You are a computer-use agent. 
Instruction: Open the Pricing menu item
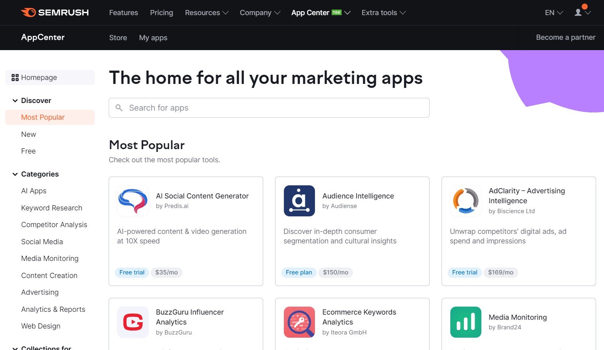(x=161, y=13)
